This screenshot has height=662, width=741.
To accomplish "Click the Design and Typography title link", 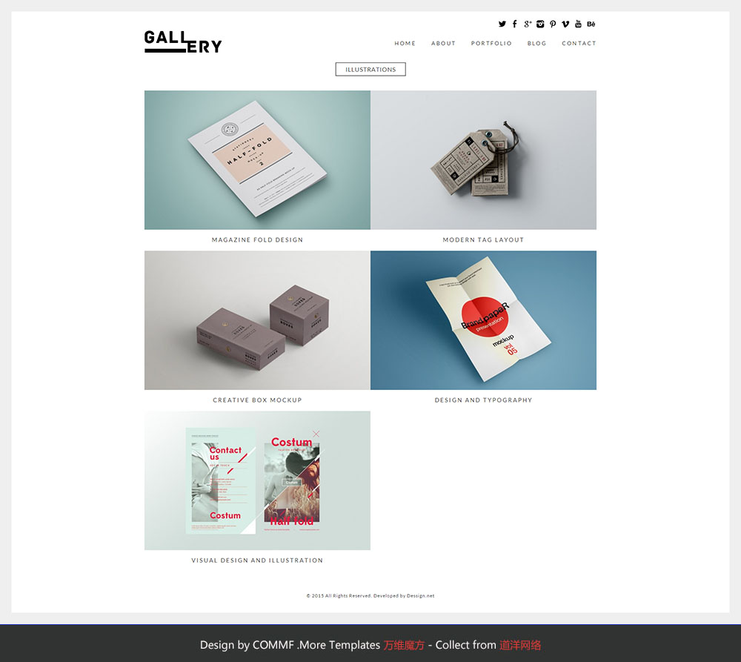I will click(483, 400).
